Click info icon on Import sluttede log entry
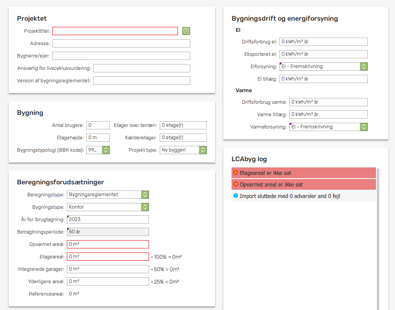This screenshot has width=395, height=310. (x=236, y=196)
